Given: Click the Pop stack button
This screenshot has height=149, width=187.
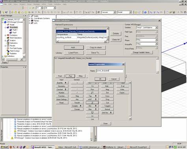Looking at the screenshot, I should click(70, 76).
